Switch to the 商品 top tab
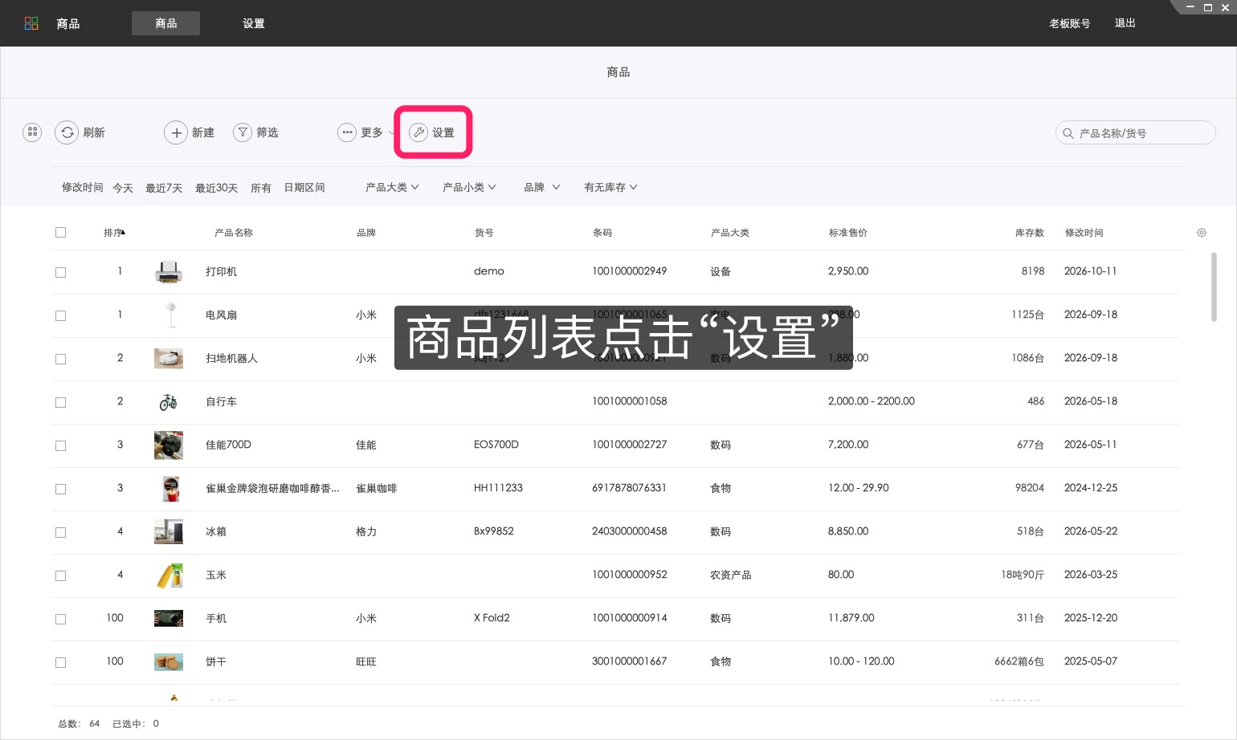This screenshot has width=1237, height=740. tap(165, 23)
